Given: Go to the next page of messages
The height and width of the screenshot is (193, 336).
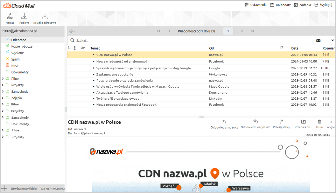Looking at the screenshot, I should (x=242, y=31).
